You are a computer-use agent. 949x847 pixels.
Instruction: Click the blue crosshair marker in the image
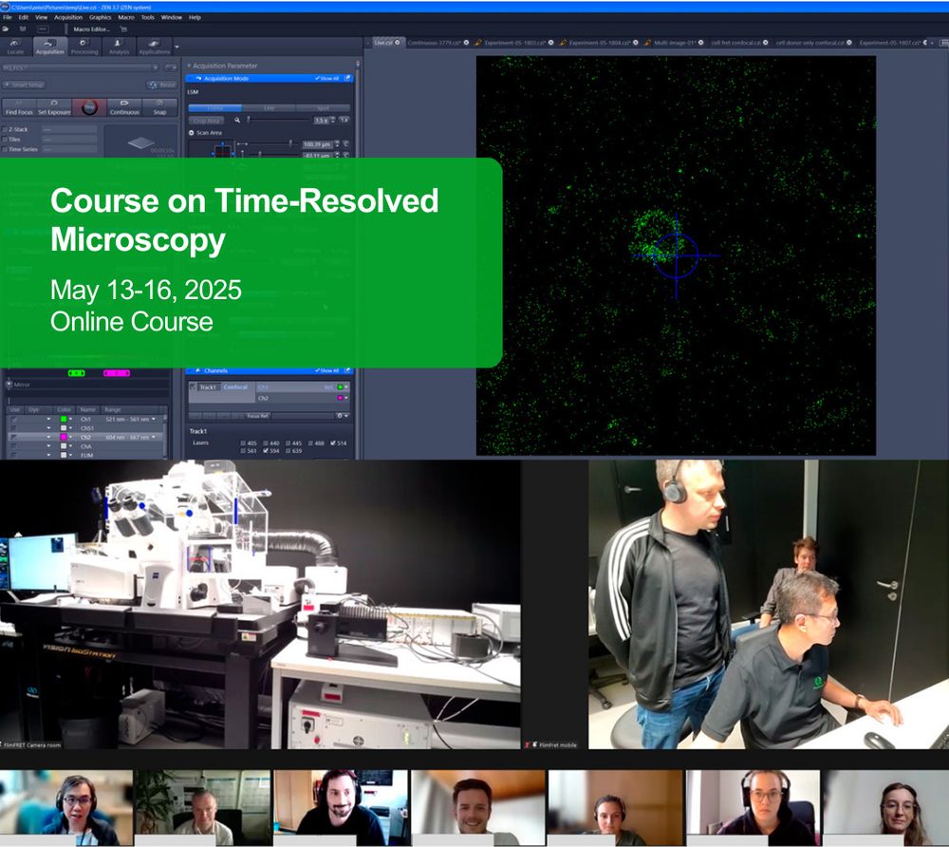tap(676, 256)
